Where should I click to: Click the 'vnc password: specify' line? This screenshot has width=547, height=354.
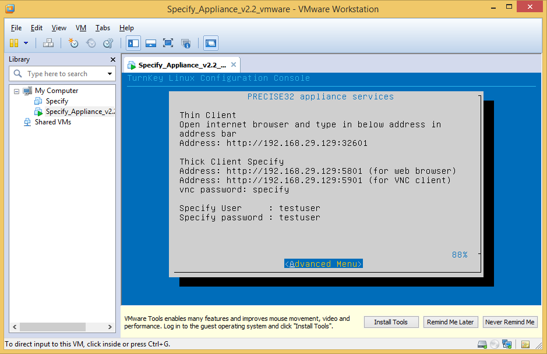[234, 189]
